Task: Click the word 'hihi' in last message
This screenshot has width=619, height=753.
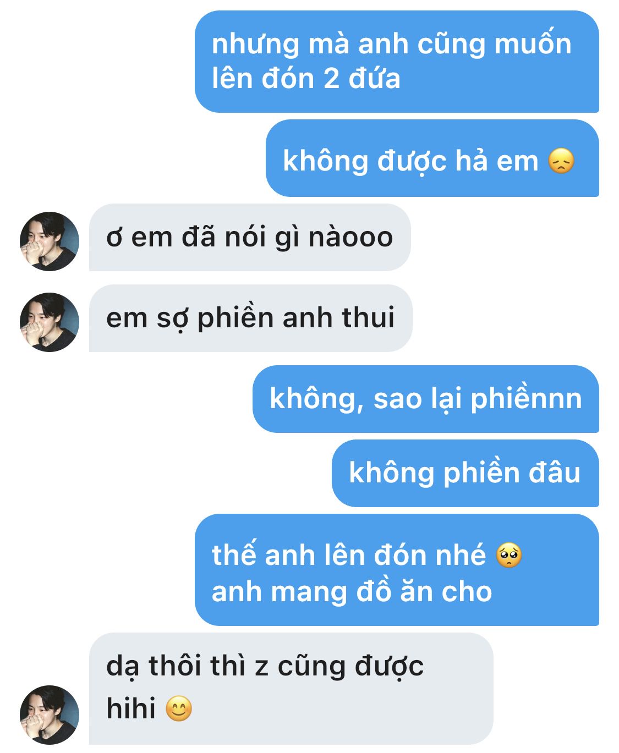Action: (131, 708)
